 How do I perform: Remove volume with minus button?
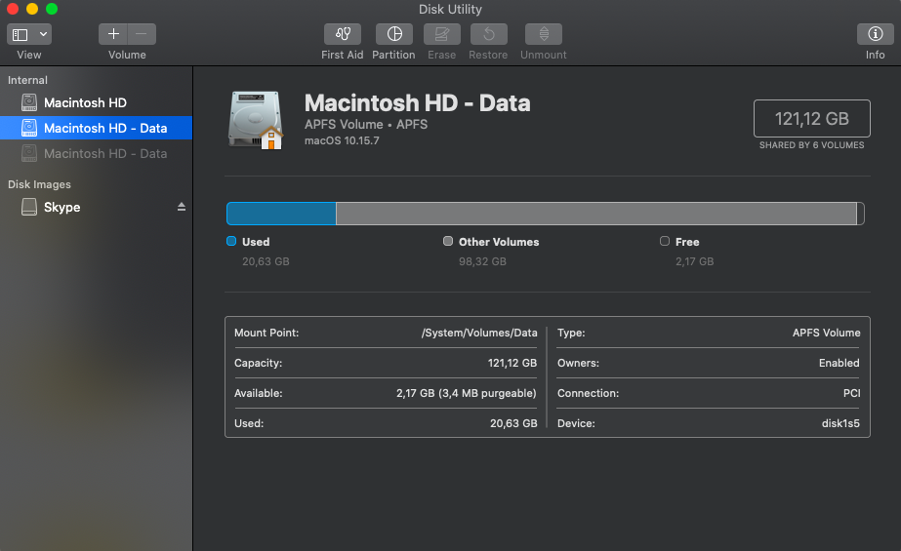[x=142, y=34]
